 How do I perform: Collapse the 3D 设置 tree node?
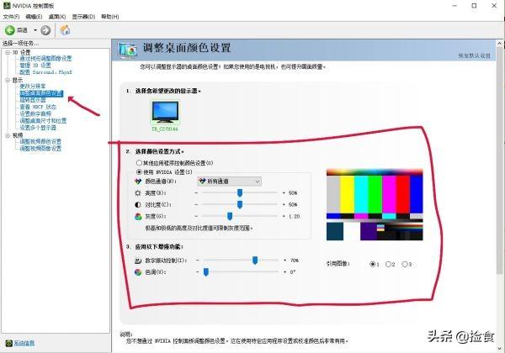click(x=8, y=52)
